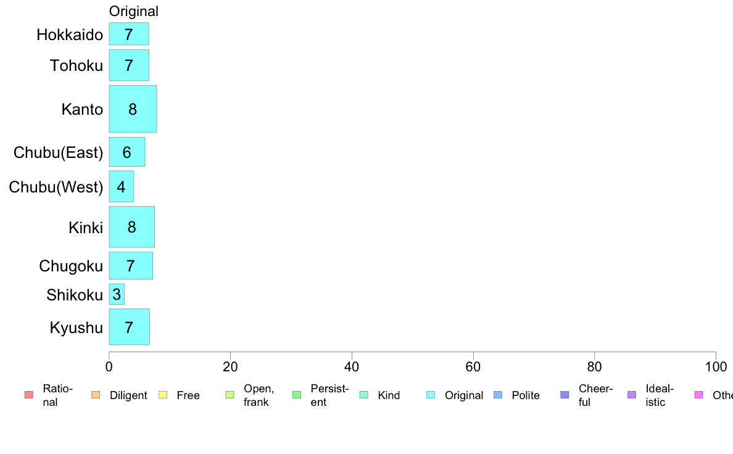Image resolution: width=733 pixels, height=454 pixels.
Task: Click the Chubu(West) bar
Action: click(x=122, y=186)
